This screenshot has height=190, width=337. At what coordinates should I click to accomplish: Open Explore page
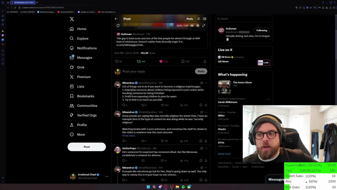[79, 39]
